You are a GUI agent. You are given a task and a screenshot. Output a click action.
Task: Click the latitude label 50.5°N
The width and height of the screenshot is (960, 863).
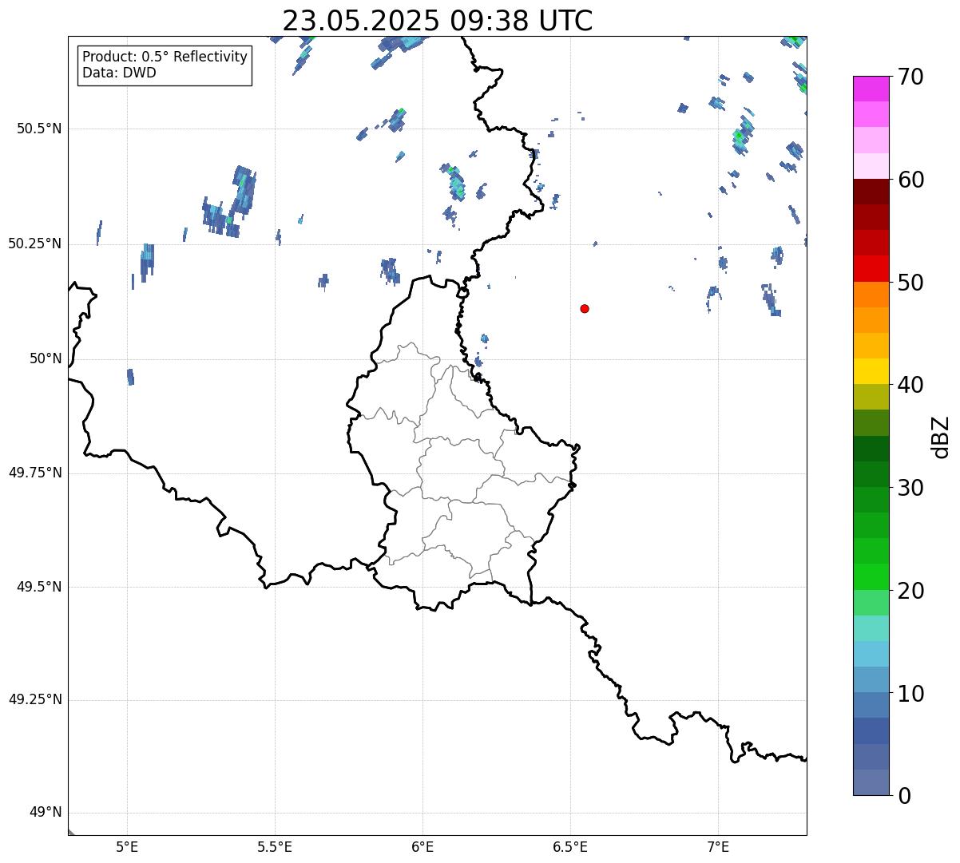tap(39, 129)
